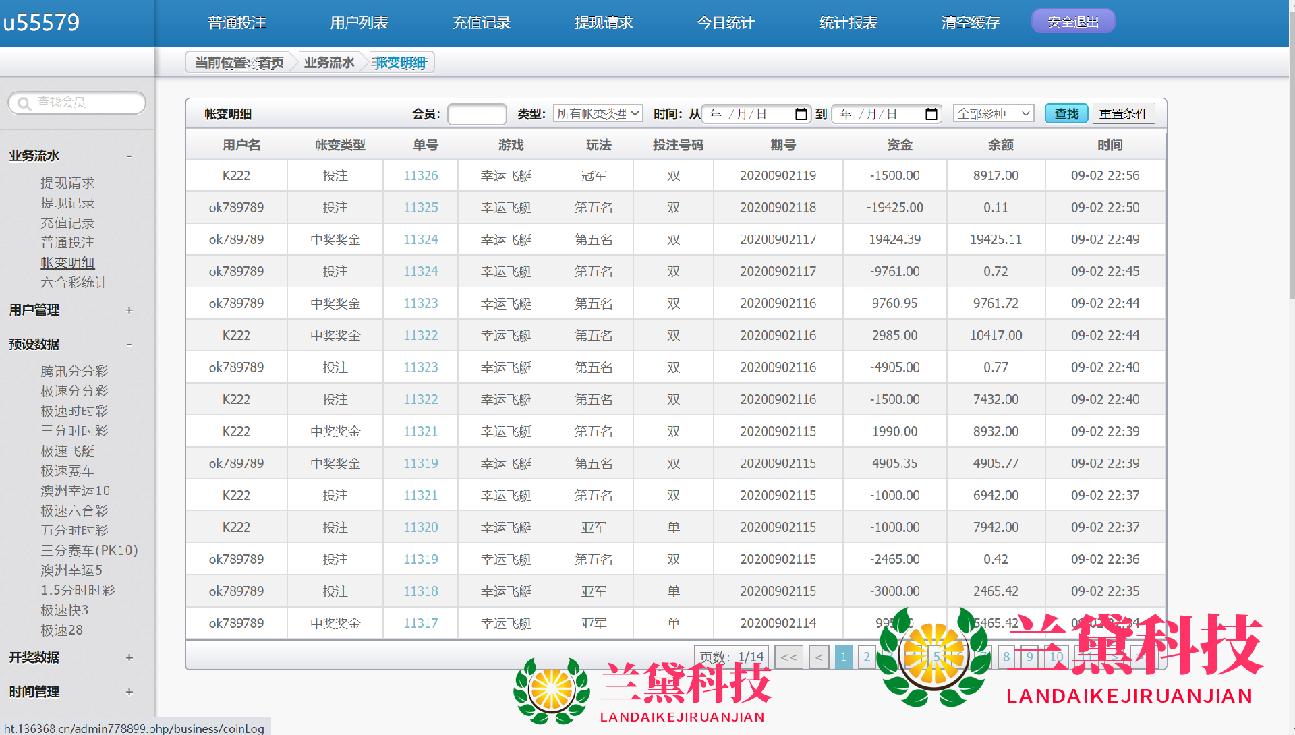Open the end date calendar picker icon

(931, 114)
